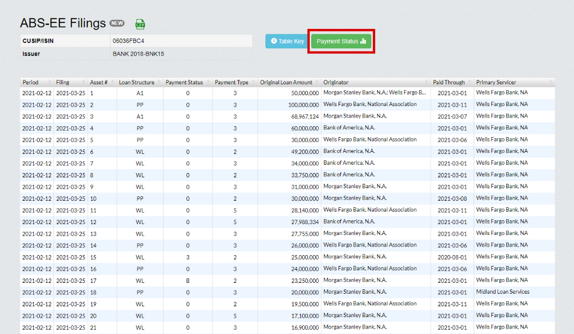The width and height of the screenshot is (574, 334).
Task: Sort table by Filing column header
Action: 63,82
